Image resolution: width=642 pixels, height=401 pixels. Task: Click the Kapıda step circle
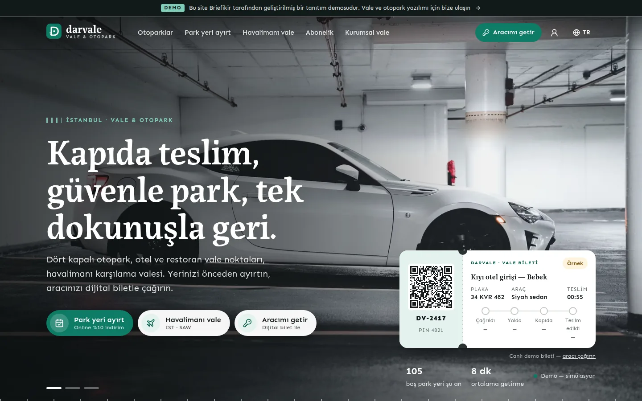click(x=544, y=311)
